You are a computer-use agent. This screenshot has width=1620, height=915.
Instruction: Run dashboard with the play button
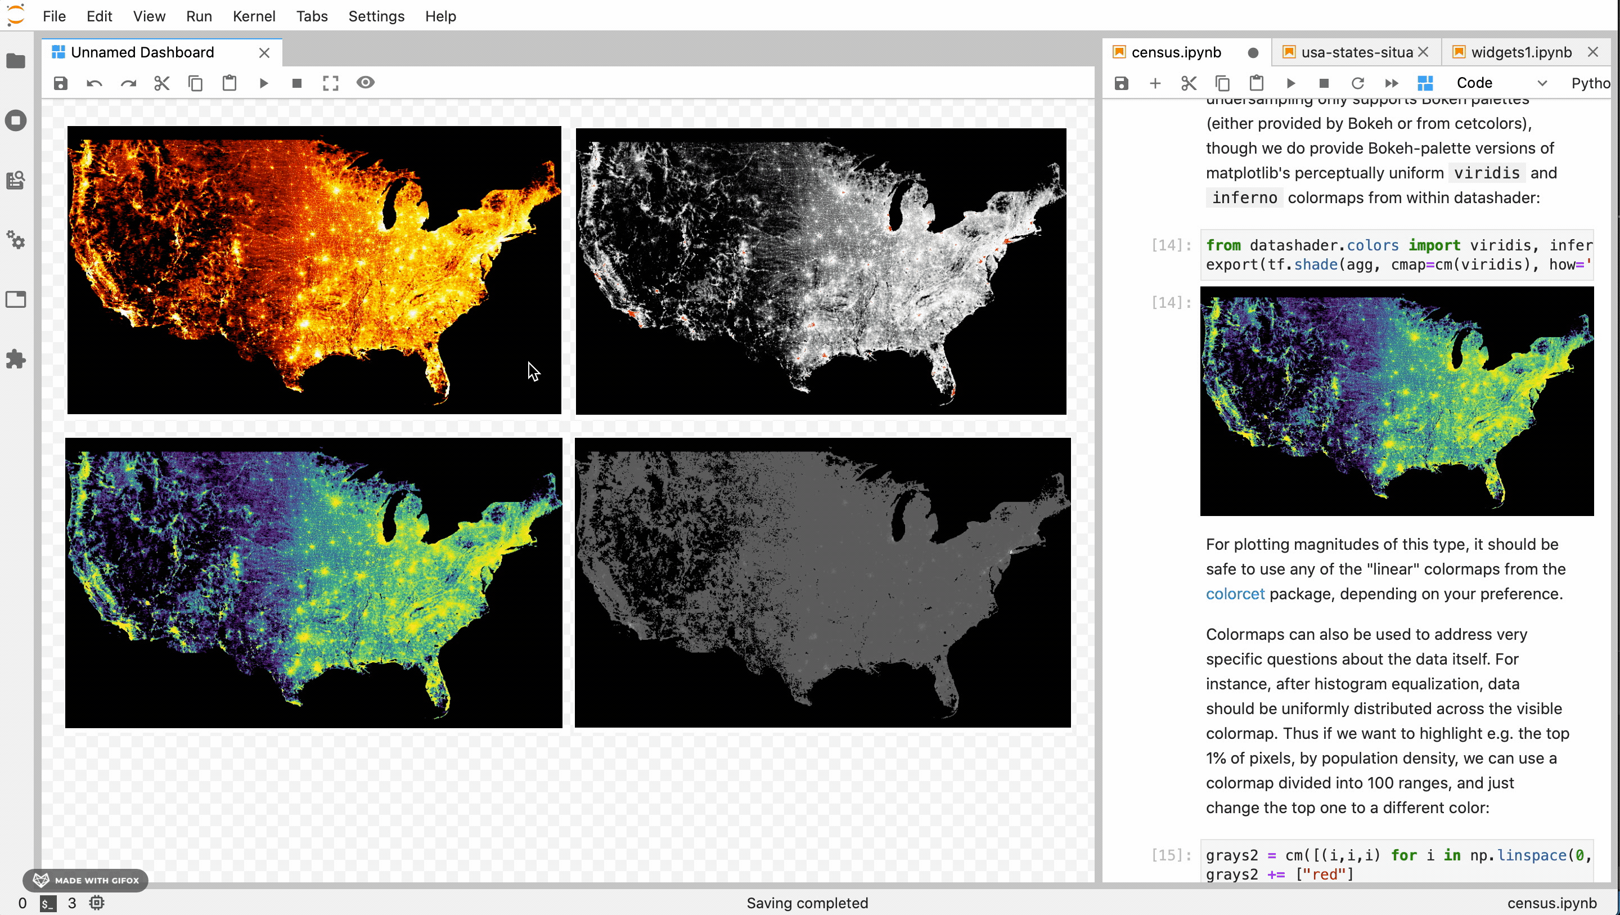tap(263, 83)
